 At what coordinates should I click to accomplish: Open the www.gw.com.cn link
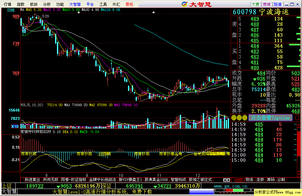click(231, 186)
